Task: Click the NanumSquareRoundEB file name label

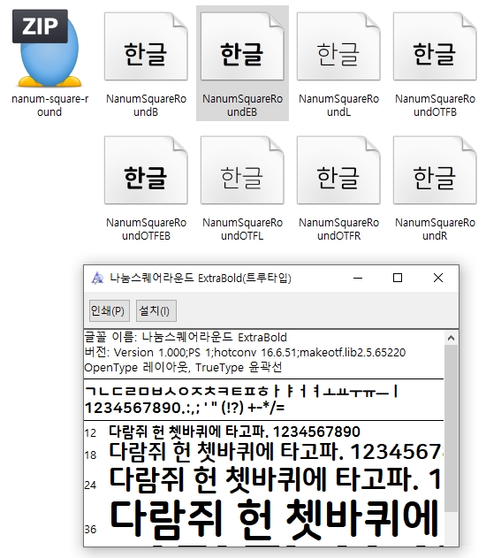Action: point(242,105)
